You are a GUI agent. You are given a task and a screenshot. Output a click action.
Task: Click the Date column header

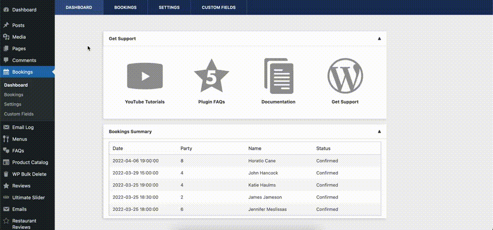[x=118, y=148]
